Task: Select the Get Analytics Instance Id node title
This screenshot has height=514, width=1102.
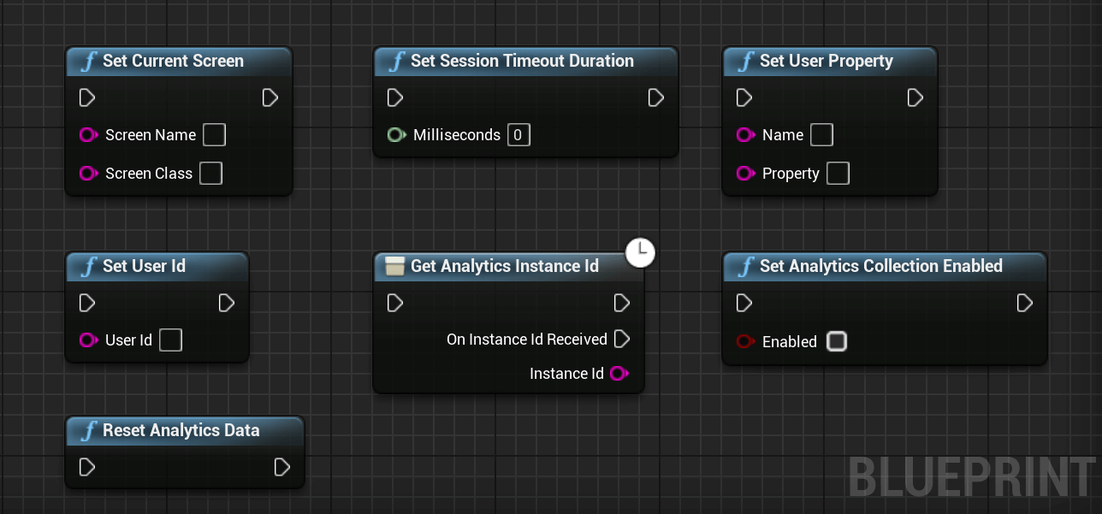Action: point(505,267)
